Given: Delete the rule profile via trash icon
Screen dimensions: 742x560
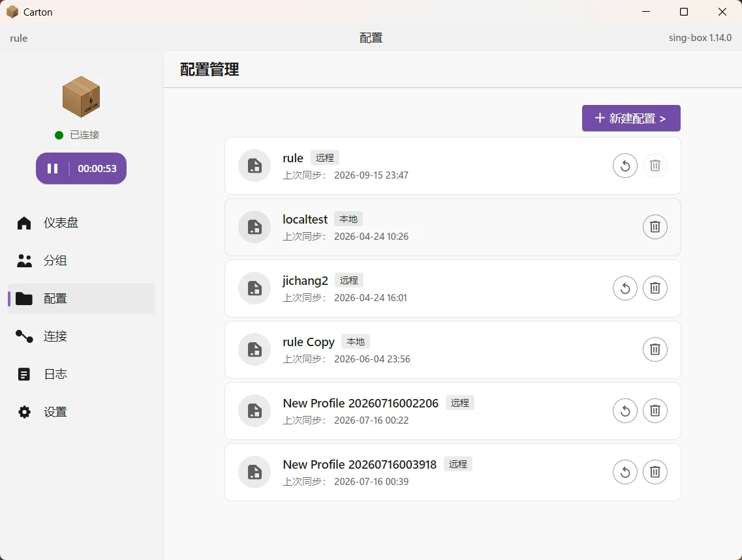Looking at the screenshot, I should [655, 166].
